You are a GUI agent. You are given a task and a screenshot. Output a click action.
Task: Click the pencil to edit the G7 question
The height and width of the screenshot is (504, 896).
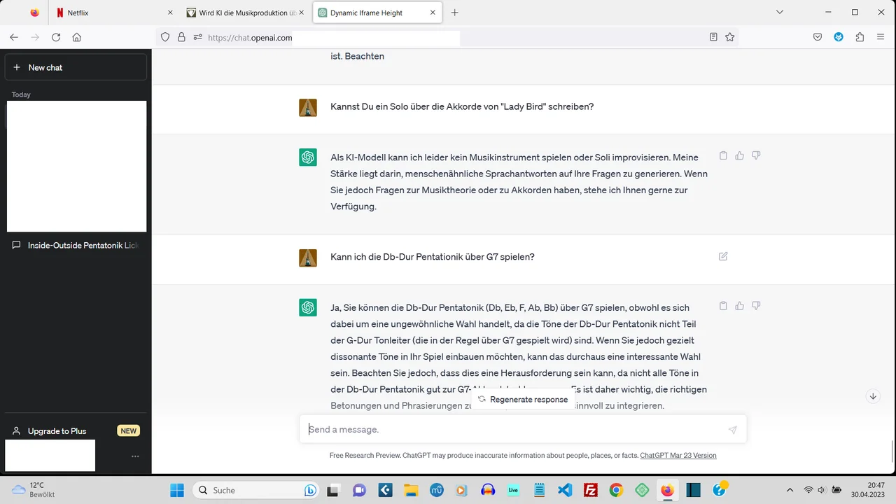pyautogui.click(x=722, y=256)
